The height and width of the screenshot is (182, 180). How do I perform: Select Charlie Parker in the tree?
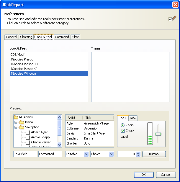[41, 142]
